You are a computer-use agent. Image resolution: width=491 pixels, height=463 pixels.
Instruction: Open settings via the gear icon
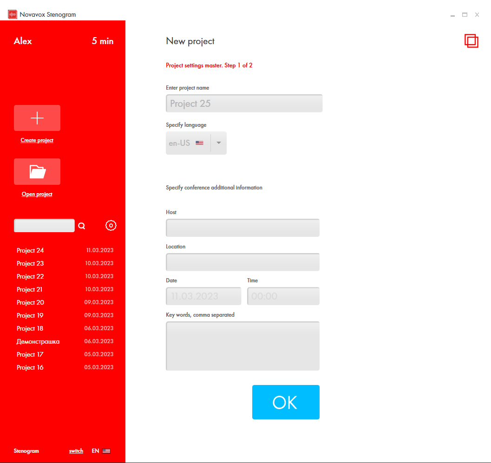111,226
